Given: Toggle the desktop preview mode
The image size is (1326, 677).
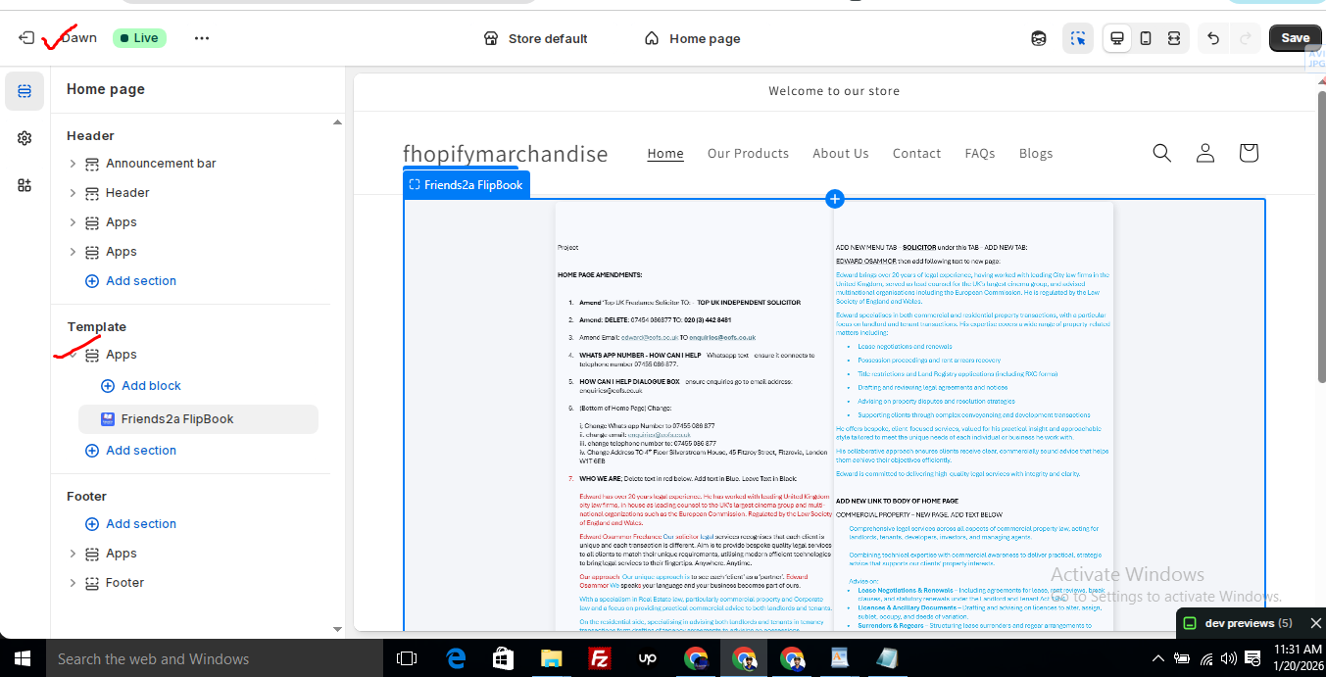Looking at the screenshot, I should pyautogui.click(x=1116, y=38).
